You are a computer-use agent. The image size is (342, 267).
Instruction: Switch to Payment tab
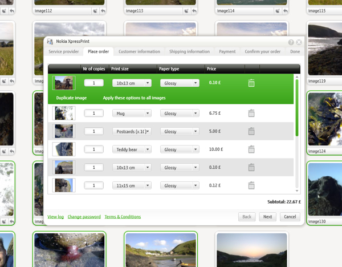tap(227, 51)
